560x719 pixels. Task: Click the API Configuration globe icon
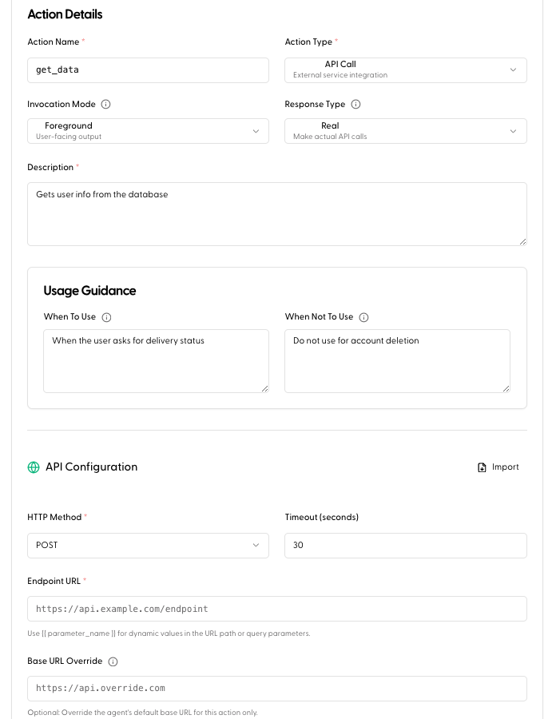[x=34, y=467]
